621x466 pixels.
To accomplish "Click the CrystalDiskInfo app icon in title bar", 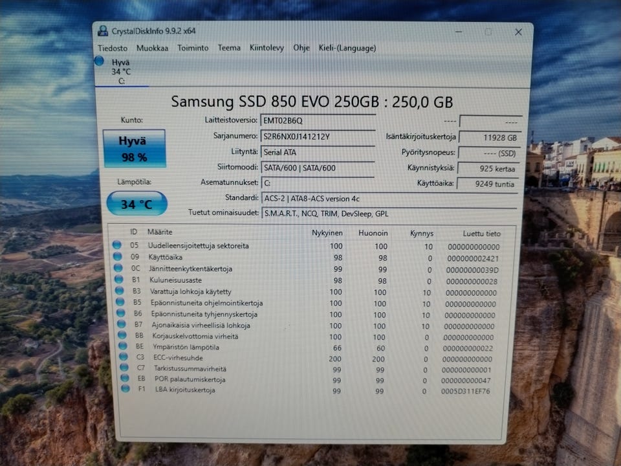I will (x=103, y=31).
